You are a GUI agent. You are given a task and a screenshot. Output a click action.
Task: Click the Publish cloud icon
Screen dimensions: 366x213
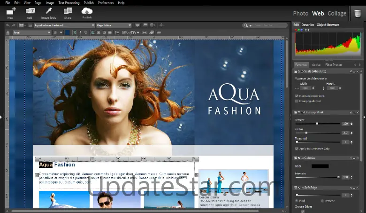[87, 11]
